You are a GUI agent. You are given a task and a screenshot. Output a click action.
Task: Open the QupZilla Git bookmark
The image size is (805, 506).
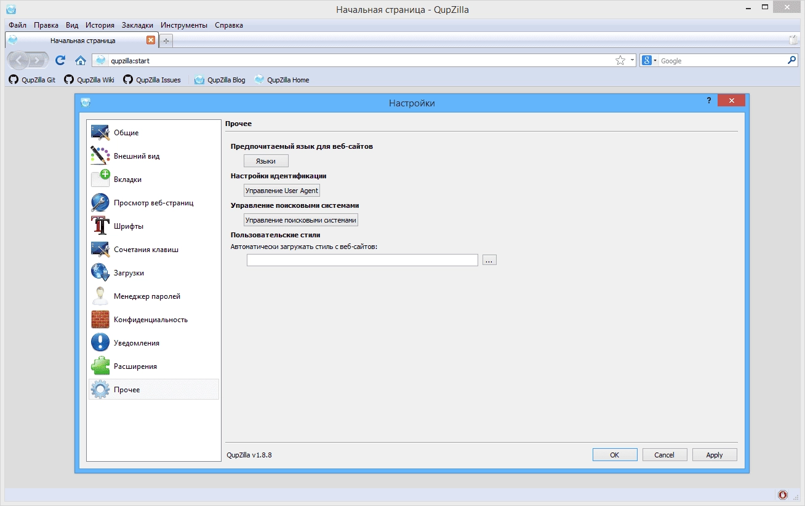pos(32,80)
